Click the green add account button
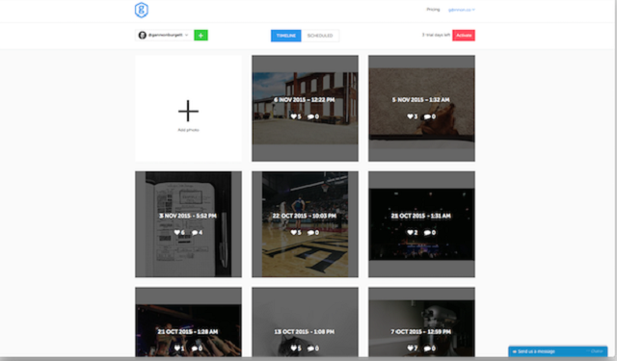Viewport: 617px width, 361px height. click(x=201, y=36)
